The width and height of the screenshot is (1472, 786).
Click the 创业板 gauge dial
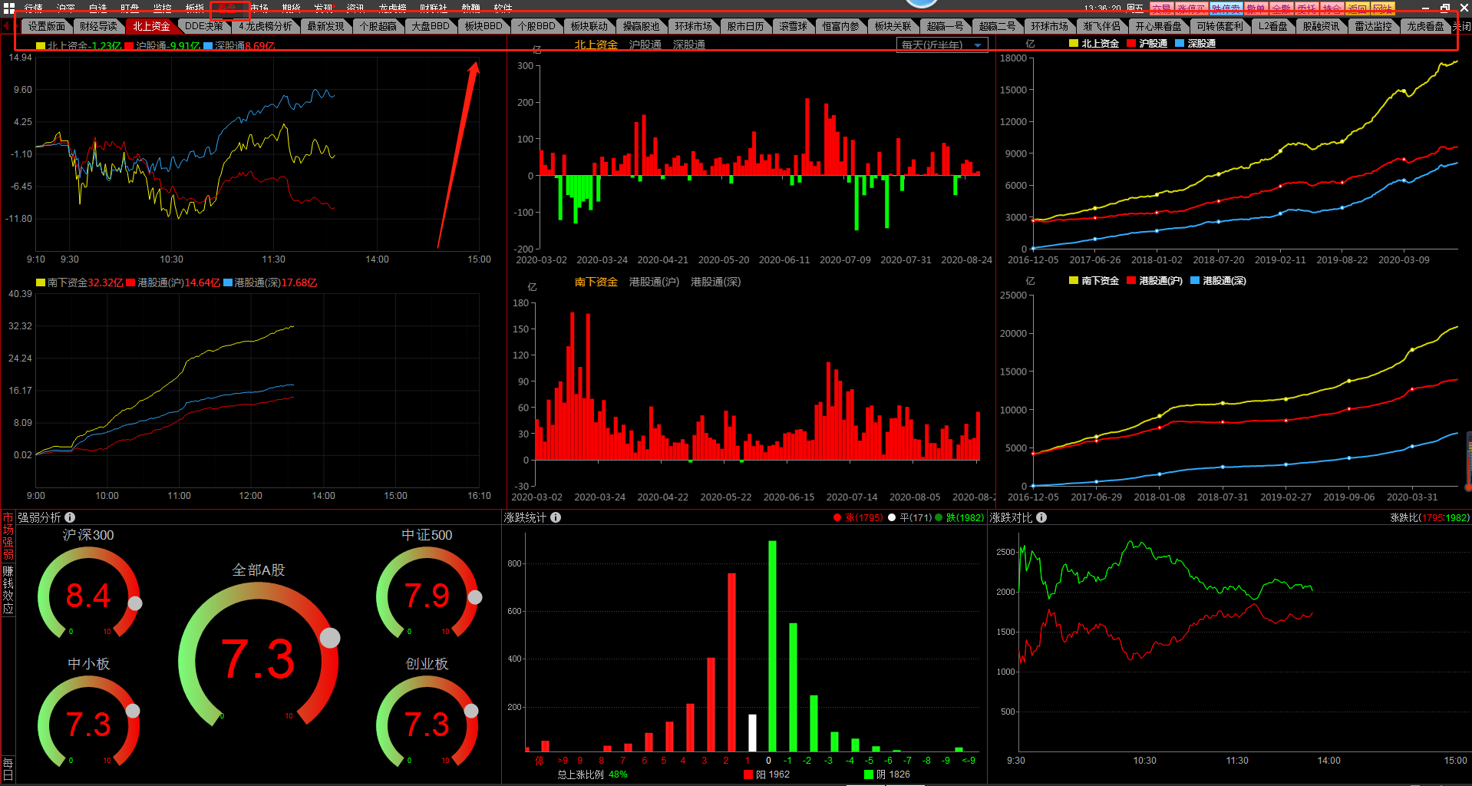click(x=427, y=722)
